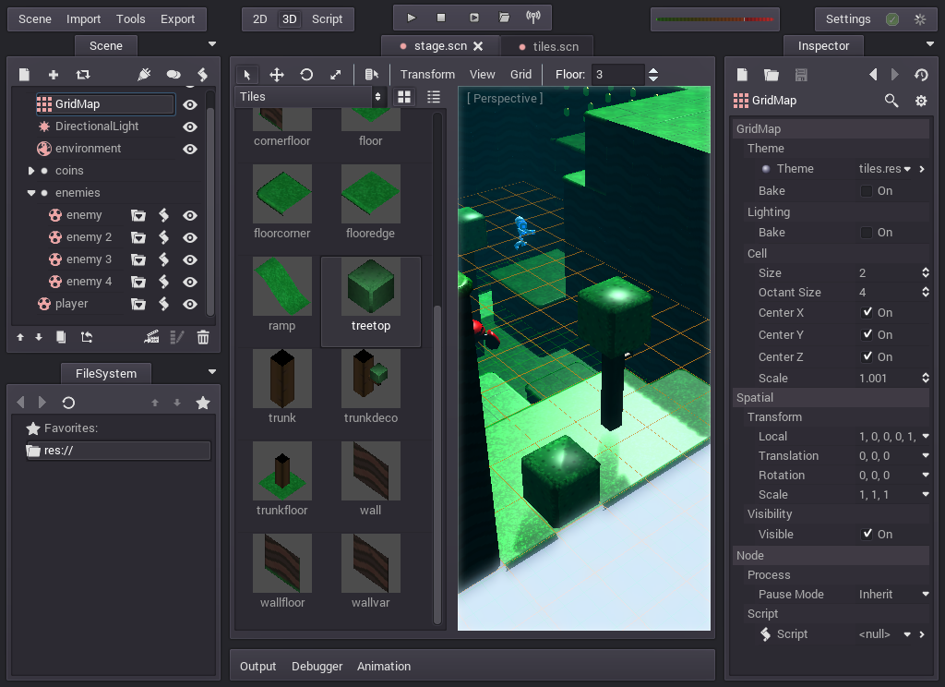
Task: Hide the DirectionalLight node
Action: point(190,127)
